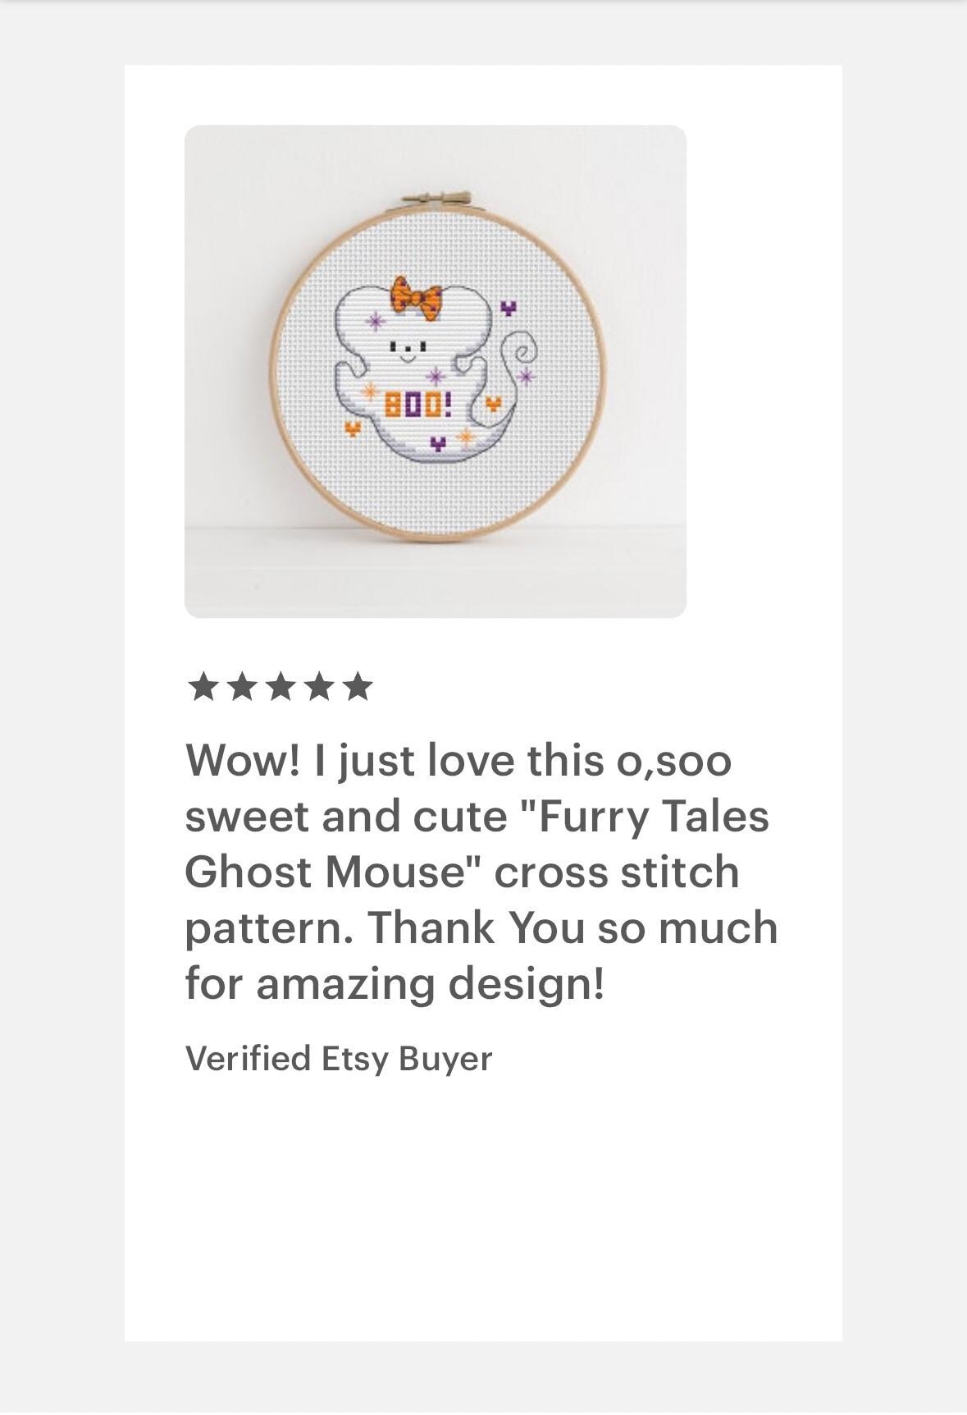Click the second rating star
This screenshot has width=967, height=1415.
[241, 686]
